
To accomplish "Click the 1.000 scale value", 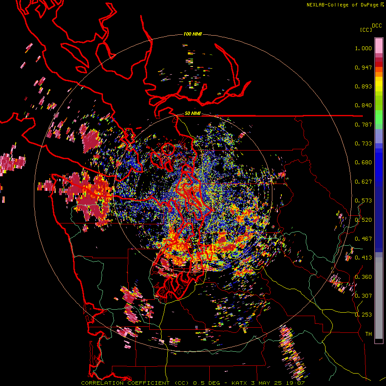I will point(363,48).
